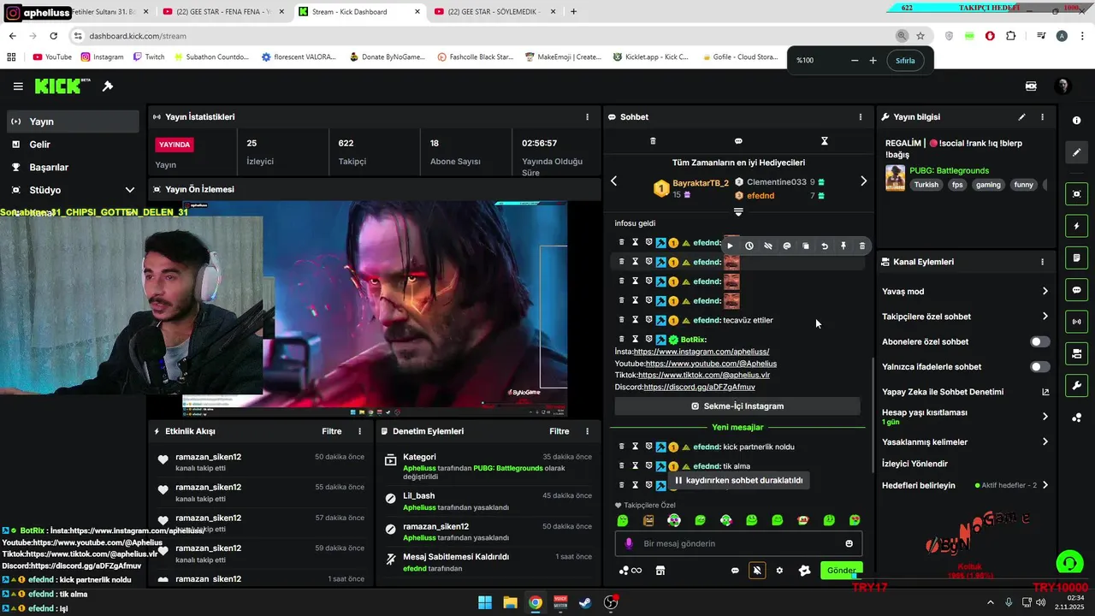Select Başarılar in the left sidebar
Image resolution: width=1095 pixels, height=616 pixels.
tap(73, 167)
